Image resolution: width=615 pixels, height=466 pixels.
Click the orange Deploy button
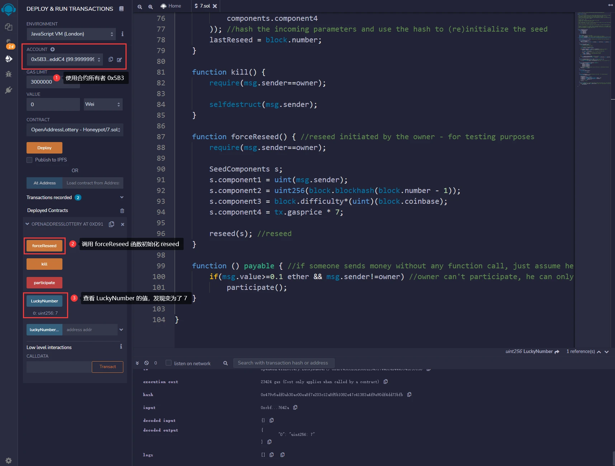[44, 148]
